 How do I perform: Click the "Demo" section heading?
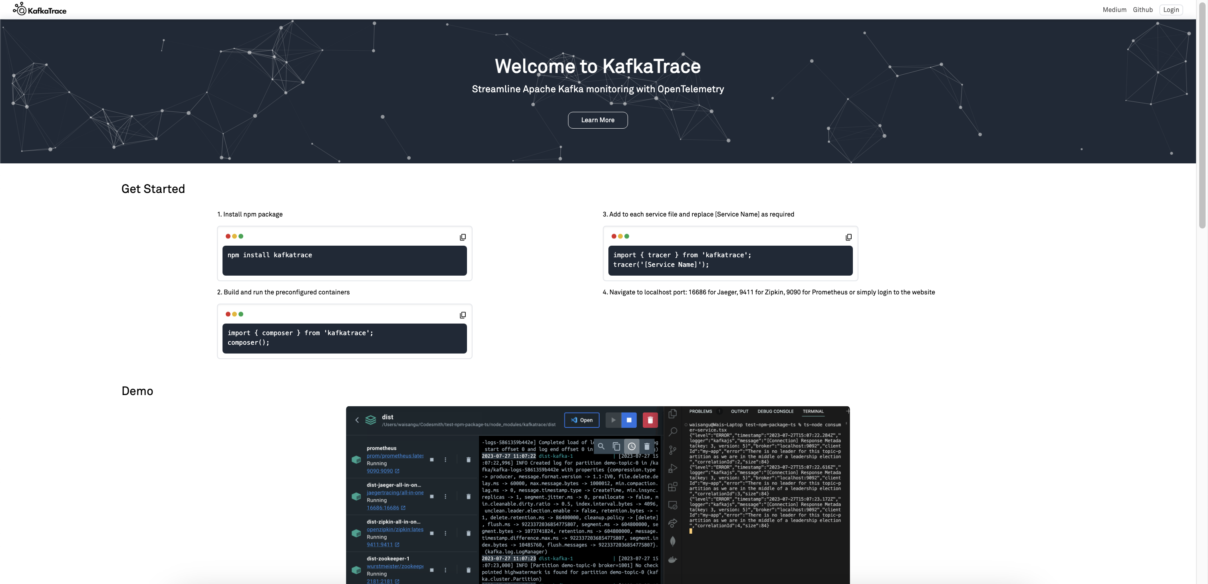click(x=137, y=391)
